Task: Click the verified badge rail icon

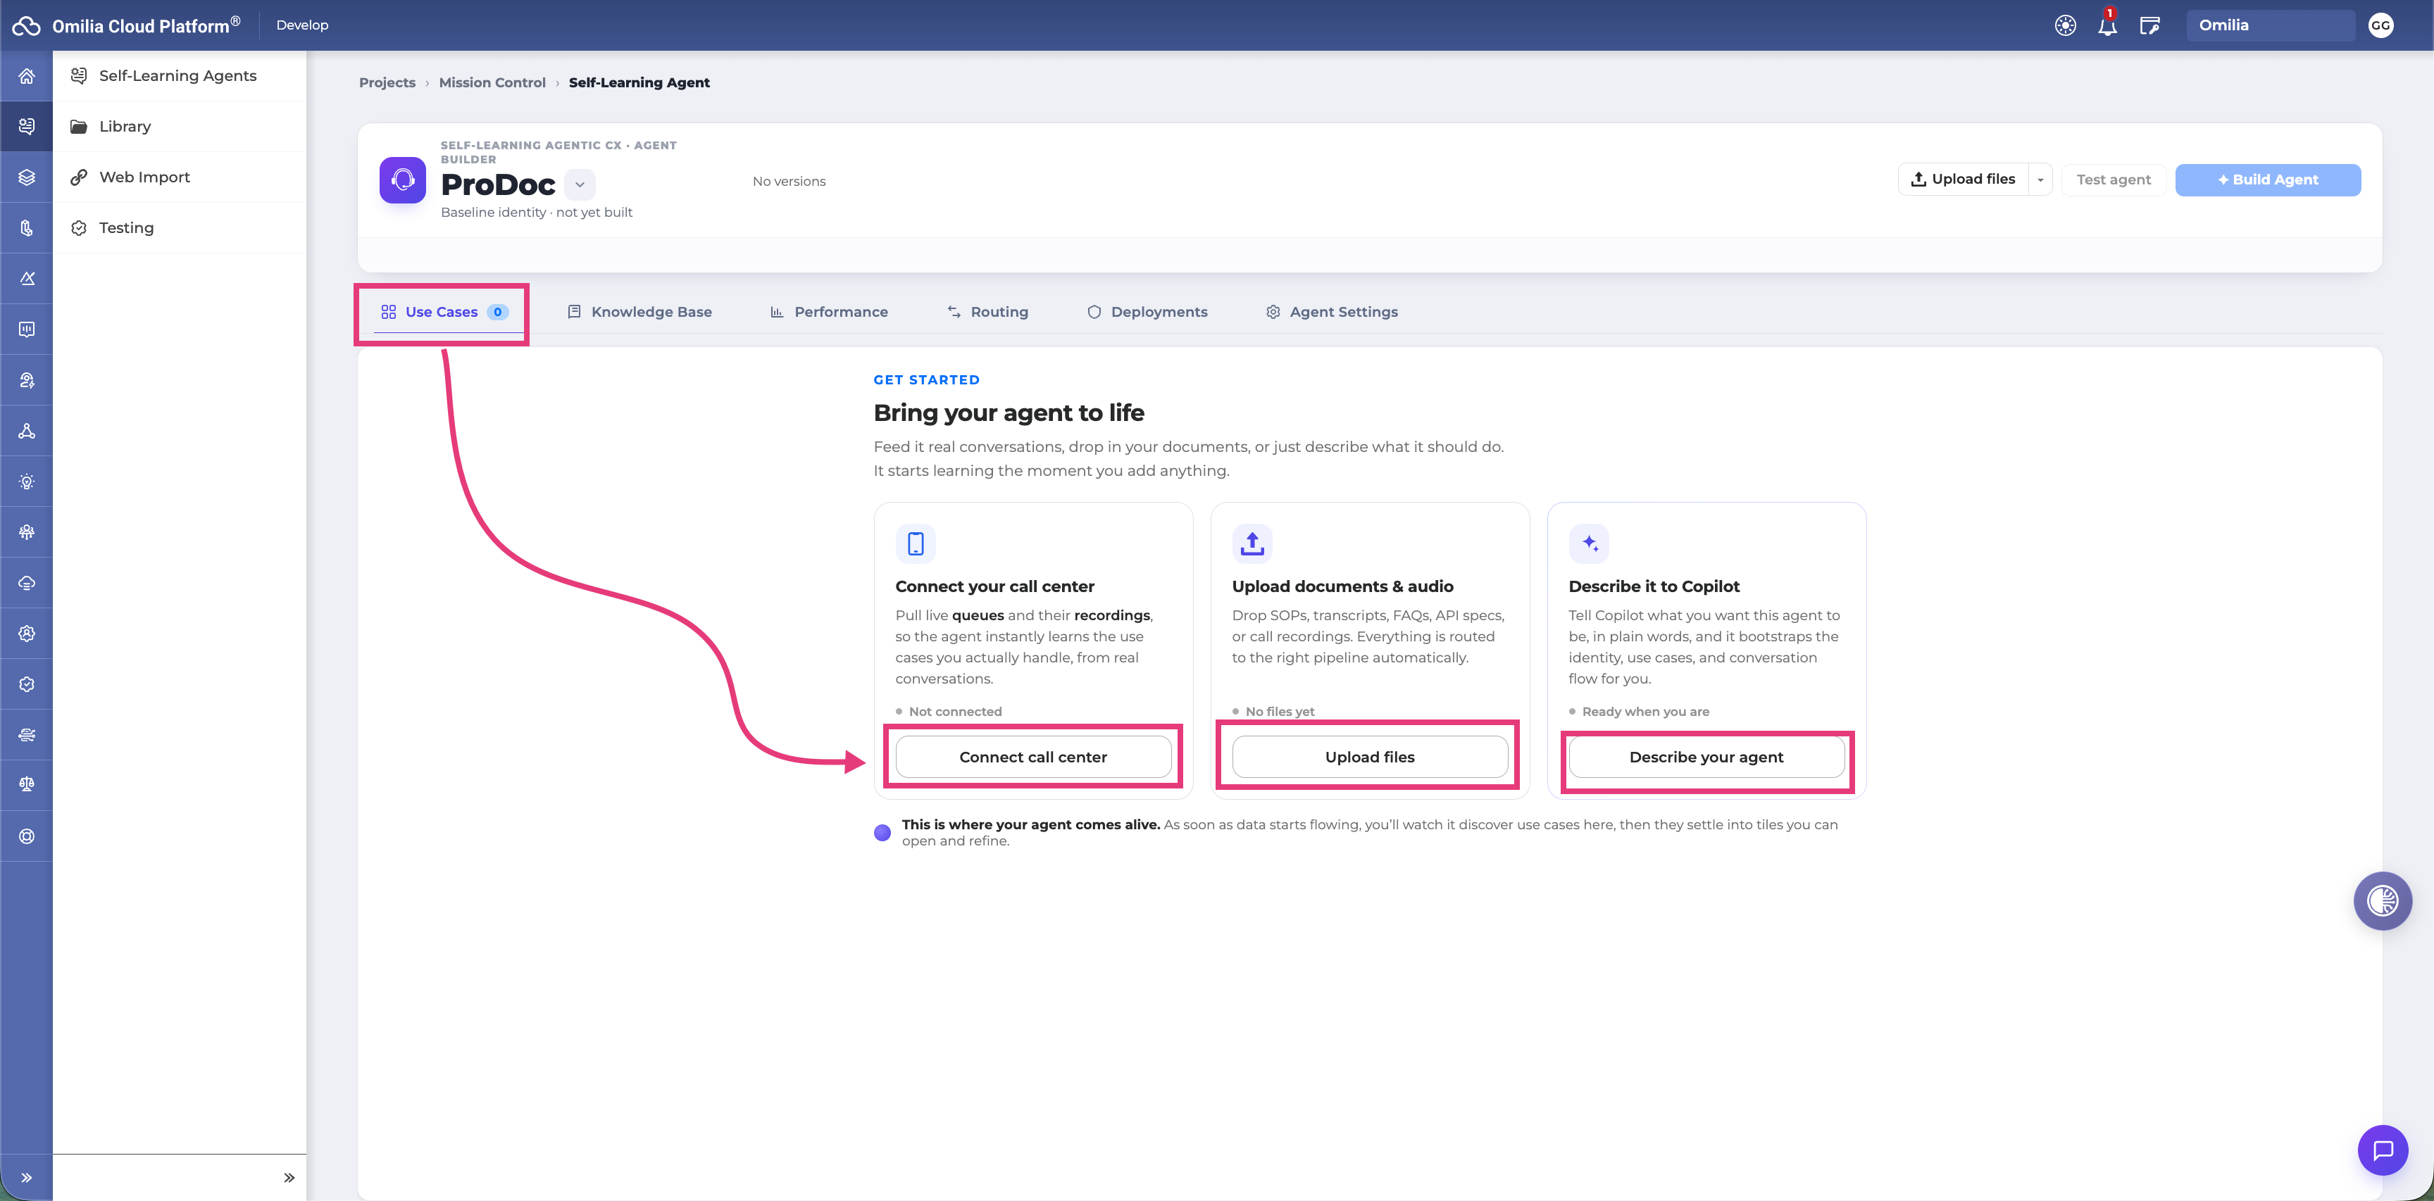Action: 27,684
